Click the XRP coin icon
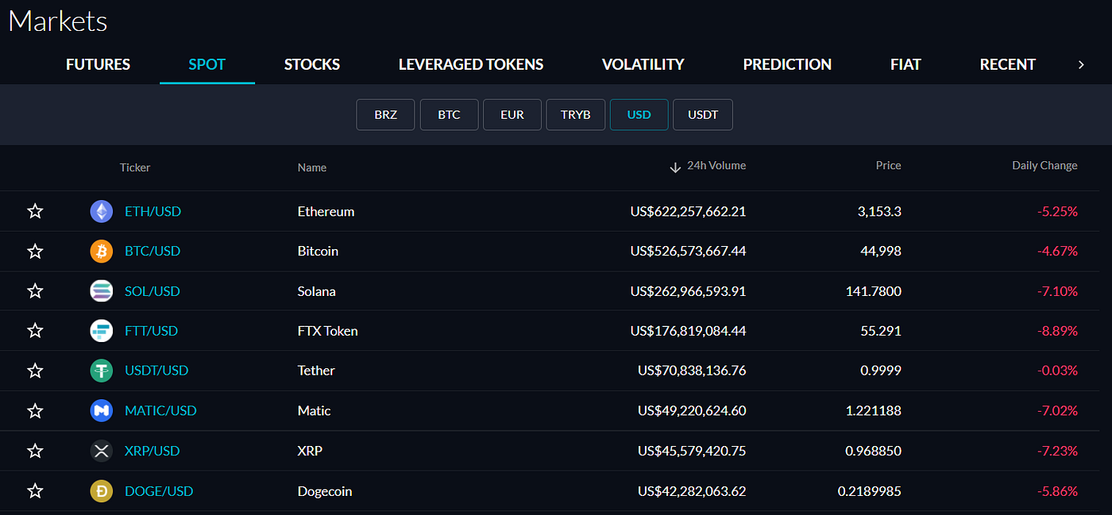 pos(101,451)
